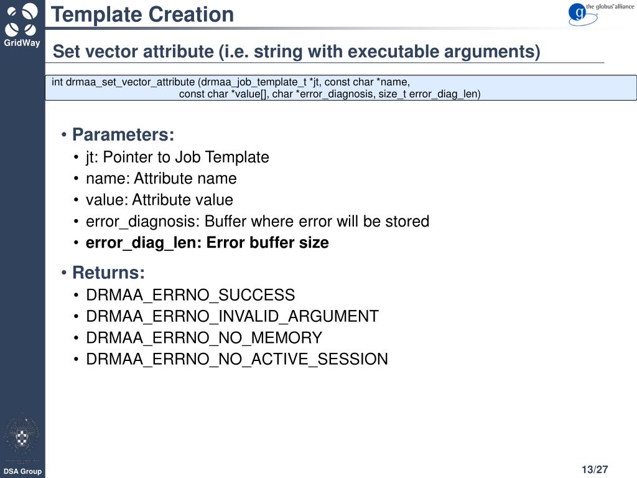Select the value: Attribute value line
This screenshot has height=478, width=637.
click(159, 200)
